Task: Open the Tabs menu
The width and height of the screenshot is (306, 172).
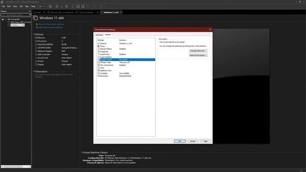Action: tap(27, 6)
